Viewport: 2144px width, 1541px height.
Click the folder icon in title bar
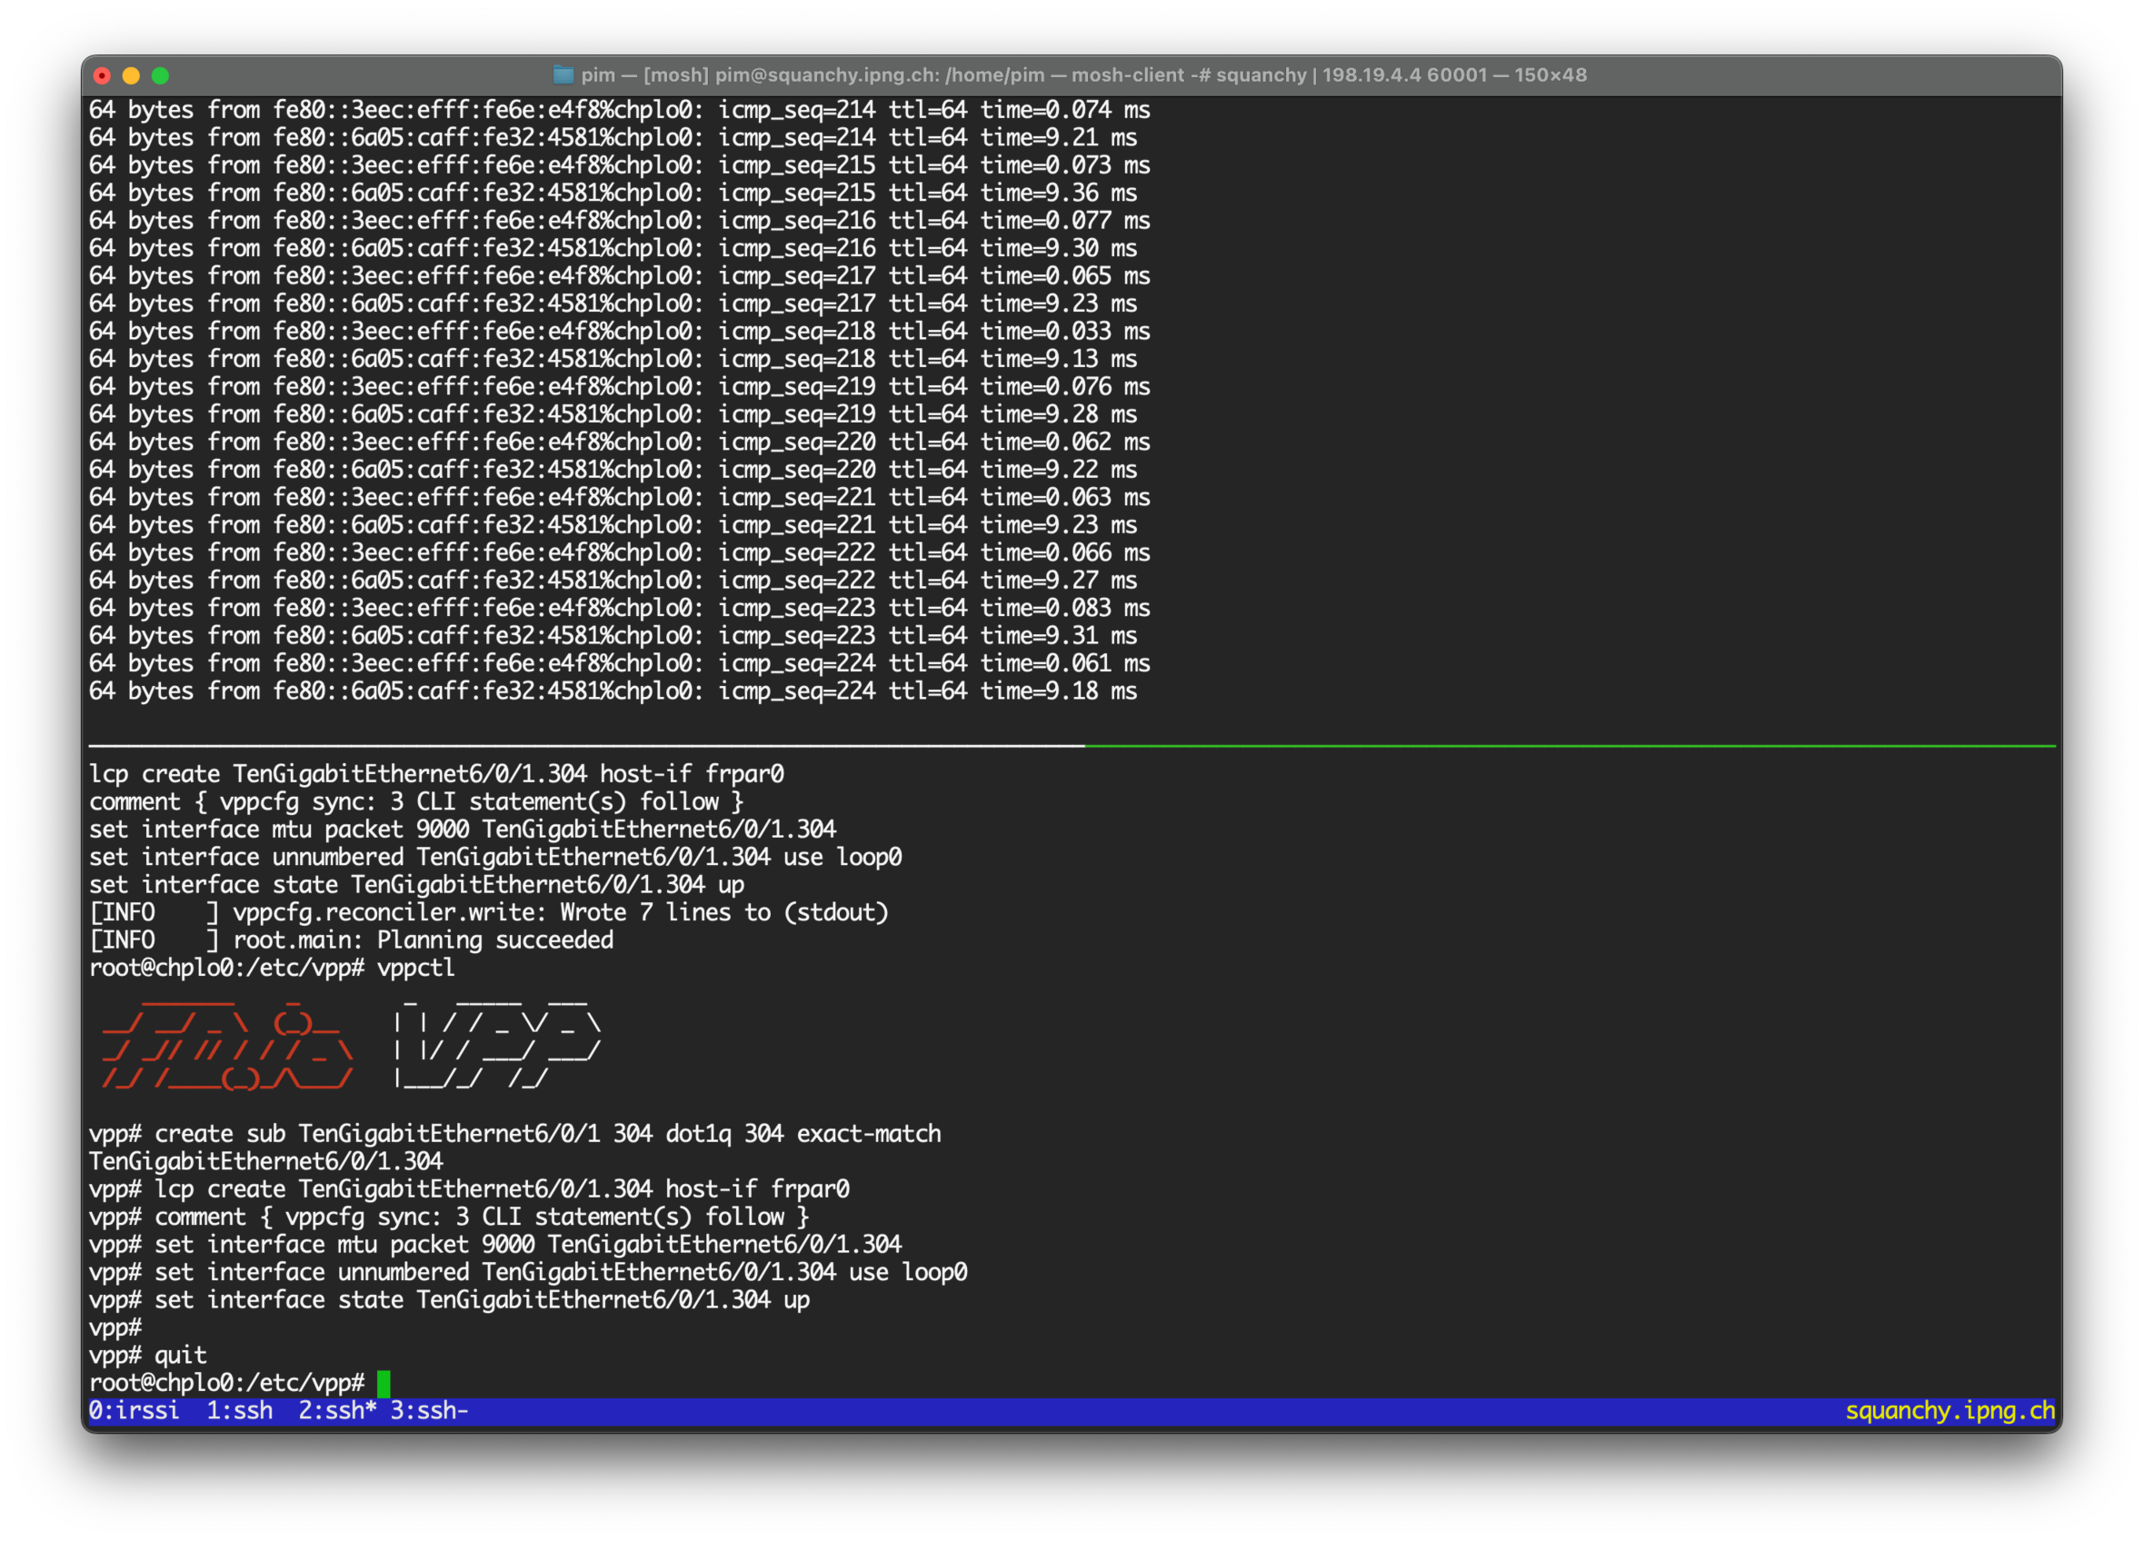pyautogui.click(x=563, y=75)
